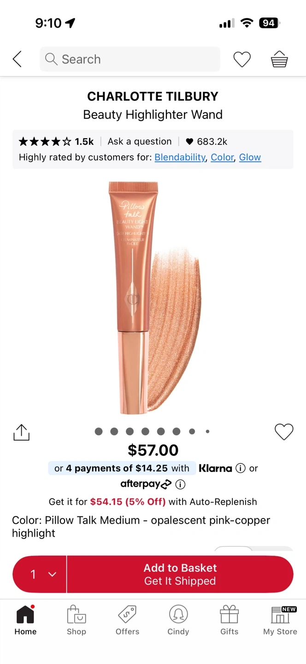The height and width of the screenshot is (664, 306).
Task: Tap Add to Basket button
Action: 180,574
